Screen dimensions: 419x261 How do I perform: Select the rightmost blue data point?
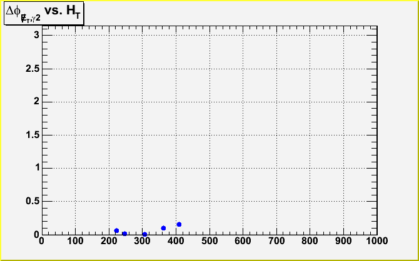(179, 224)
